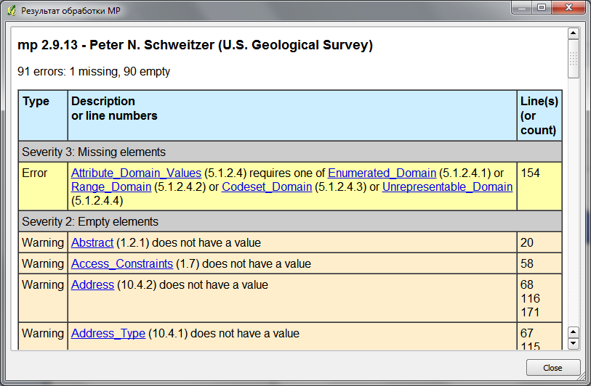
Task: Click the lower scrollbar up arrow
Action: (574, 332)
